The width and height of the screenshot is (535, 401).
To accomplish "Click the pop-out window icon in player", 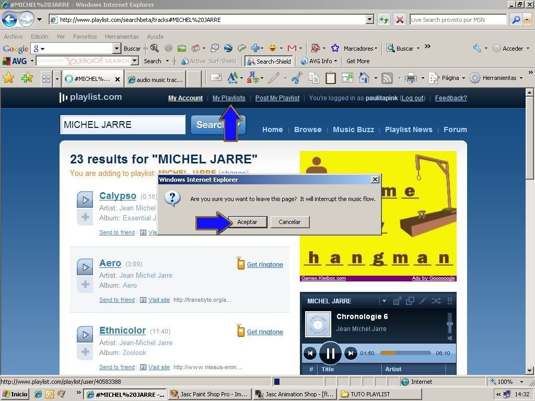I will 410,301.
